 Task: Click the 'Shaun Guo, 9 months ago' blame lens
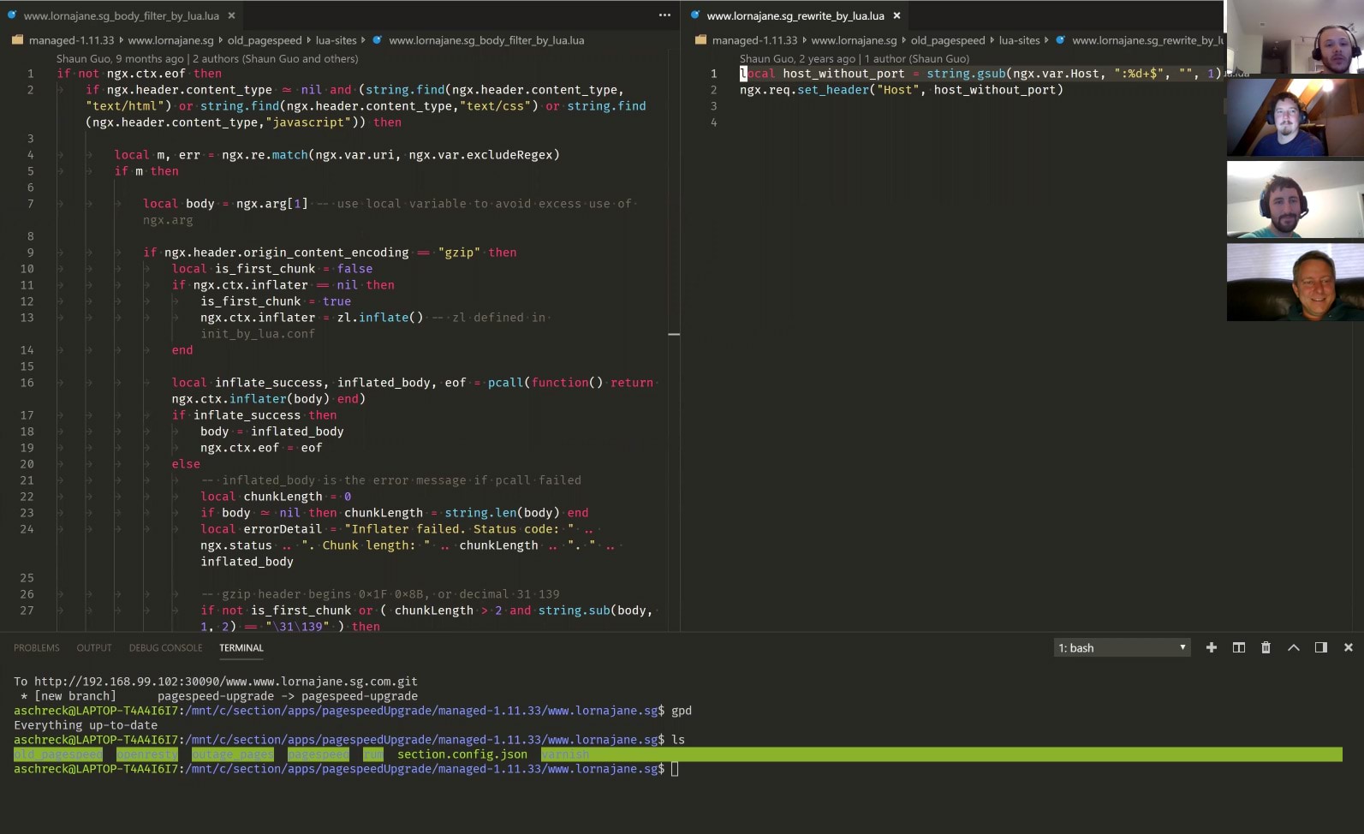pyautogui.click(x=120, y=59)
